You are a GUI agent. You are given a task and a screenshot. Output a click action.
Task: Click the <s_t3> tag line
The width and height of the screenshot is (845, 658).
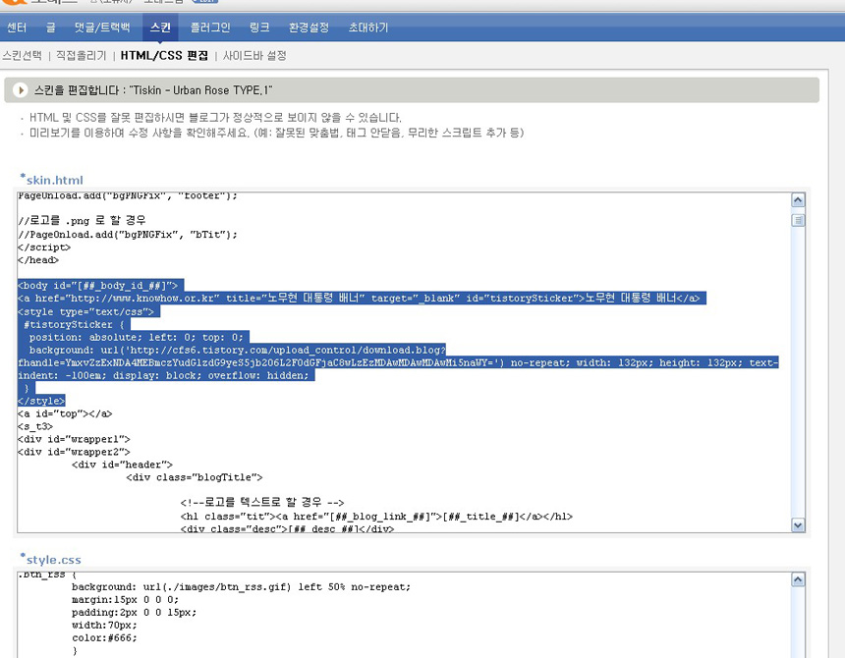pos(35,426)
